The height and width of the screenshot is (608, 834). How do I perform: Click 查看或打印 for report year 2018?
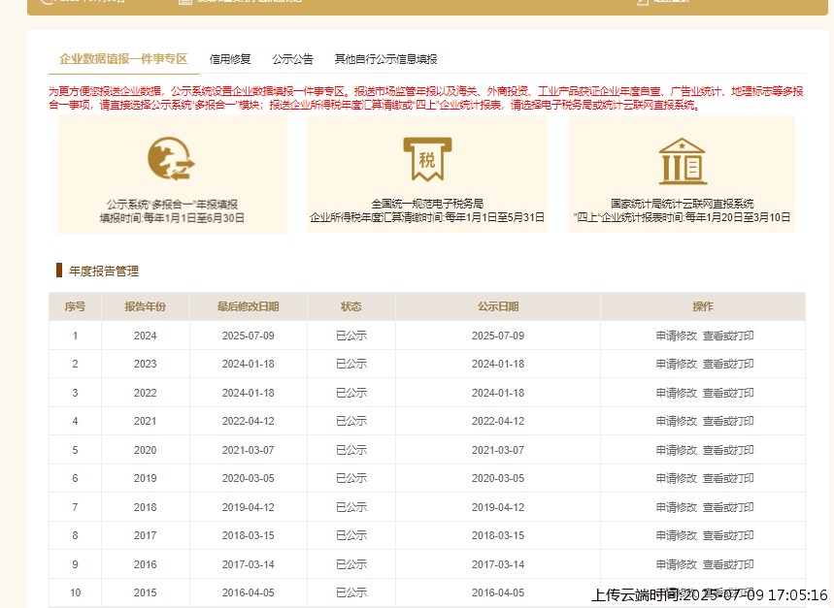coord(728,508)
